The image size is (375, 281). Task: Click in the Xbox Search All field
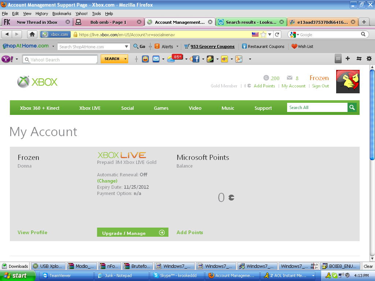coord(317,108)
